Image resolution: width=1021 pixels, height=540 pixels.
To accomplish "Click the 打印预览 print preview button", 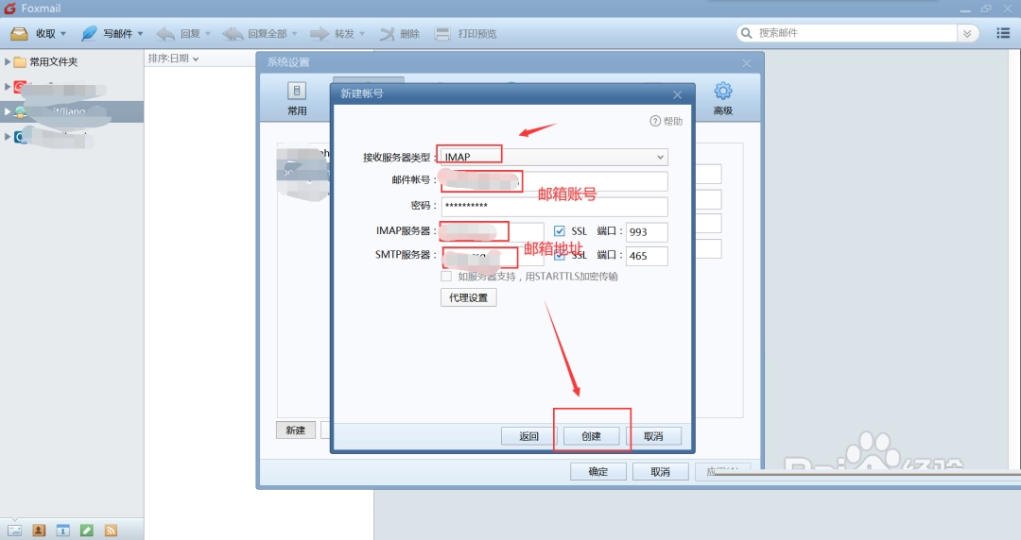I will tap(465, 33).
